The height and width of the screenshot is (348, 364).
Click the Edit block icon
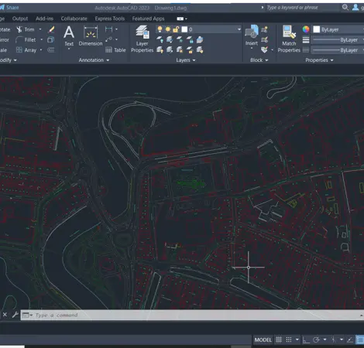tap(264, 39)
